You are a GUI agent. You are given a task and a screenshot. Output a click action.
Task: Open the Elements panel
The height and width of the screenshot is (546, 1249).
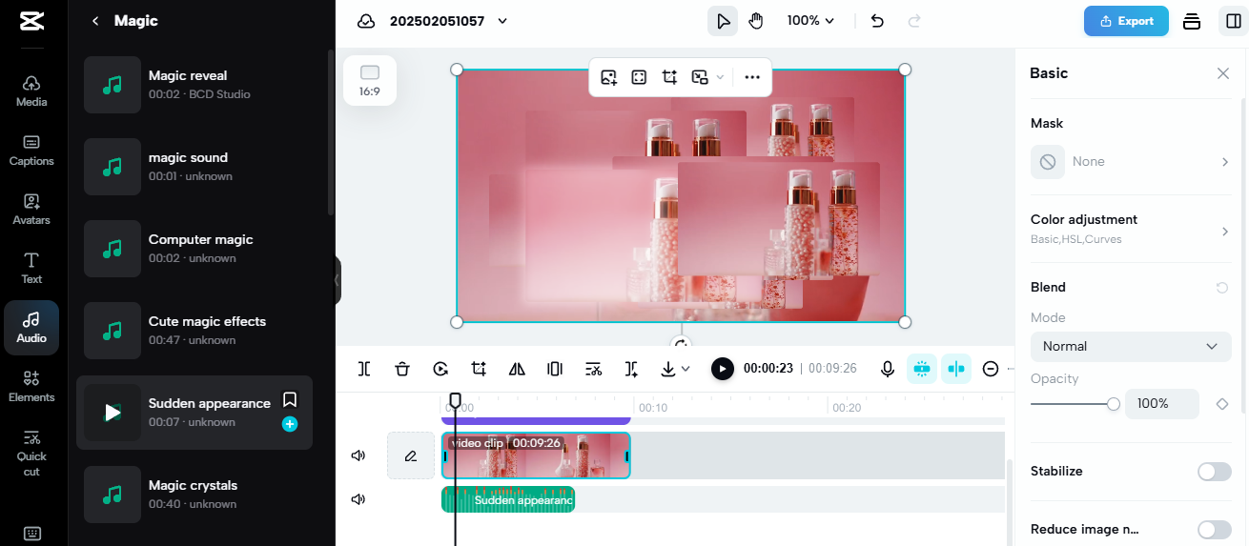(31, 386)
